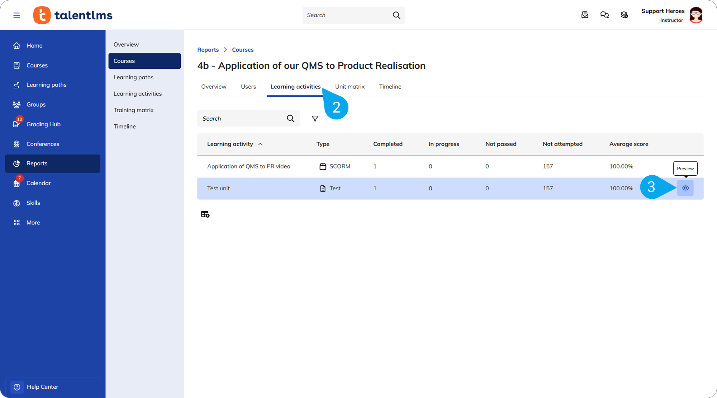Click the Grading Hub icon with badge
717x398 pixels.
17,124
